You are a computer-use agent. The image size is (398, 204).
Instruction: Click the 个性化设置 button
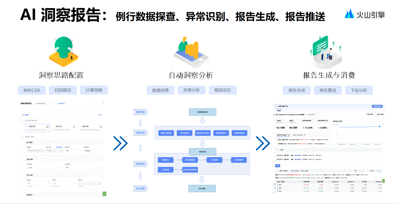click(x=370, y=114)
